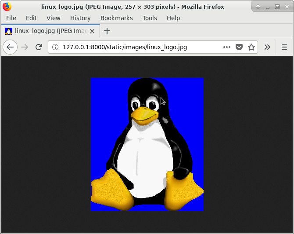Open a new tab with plus button

[x=107, y=31]
